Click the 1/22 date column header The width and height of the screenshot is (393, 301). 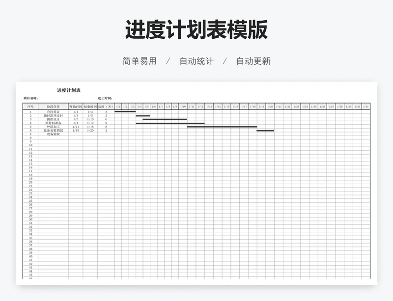287,107
